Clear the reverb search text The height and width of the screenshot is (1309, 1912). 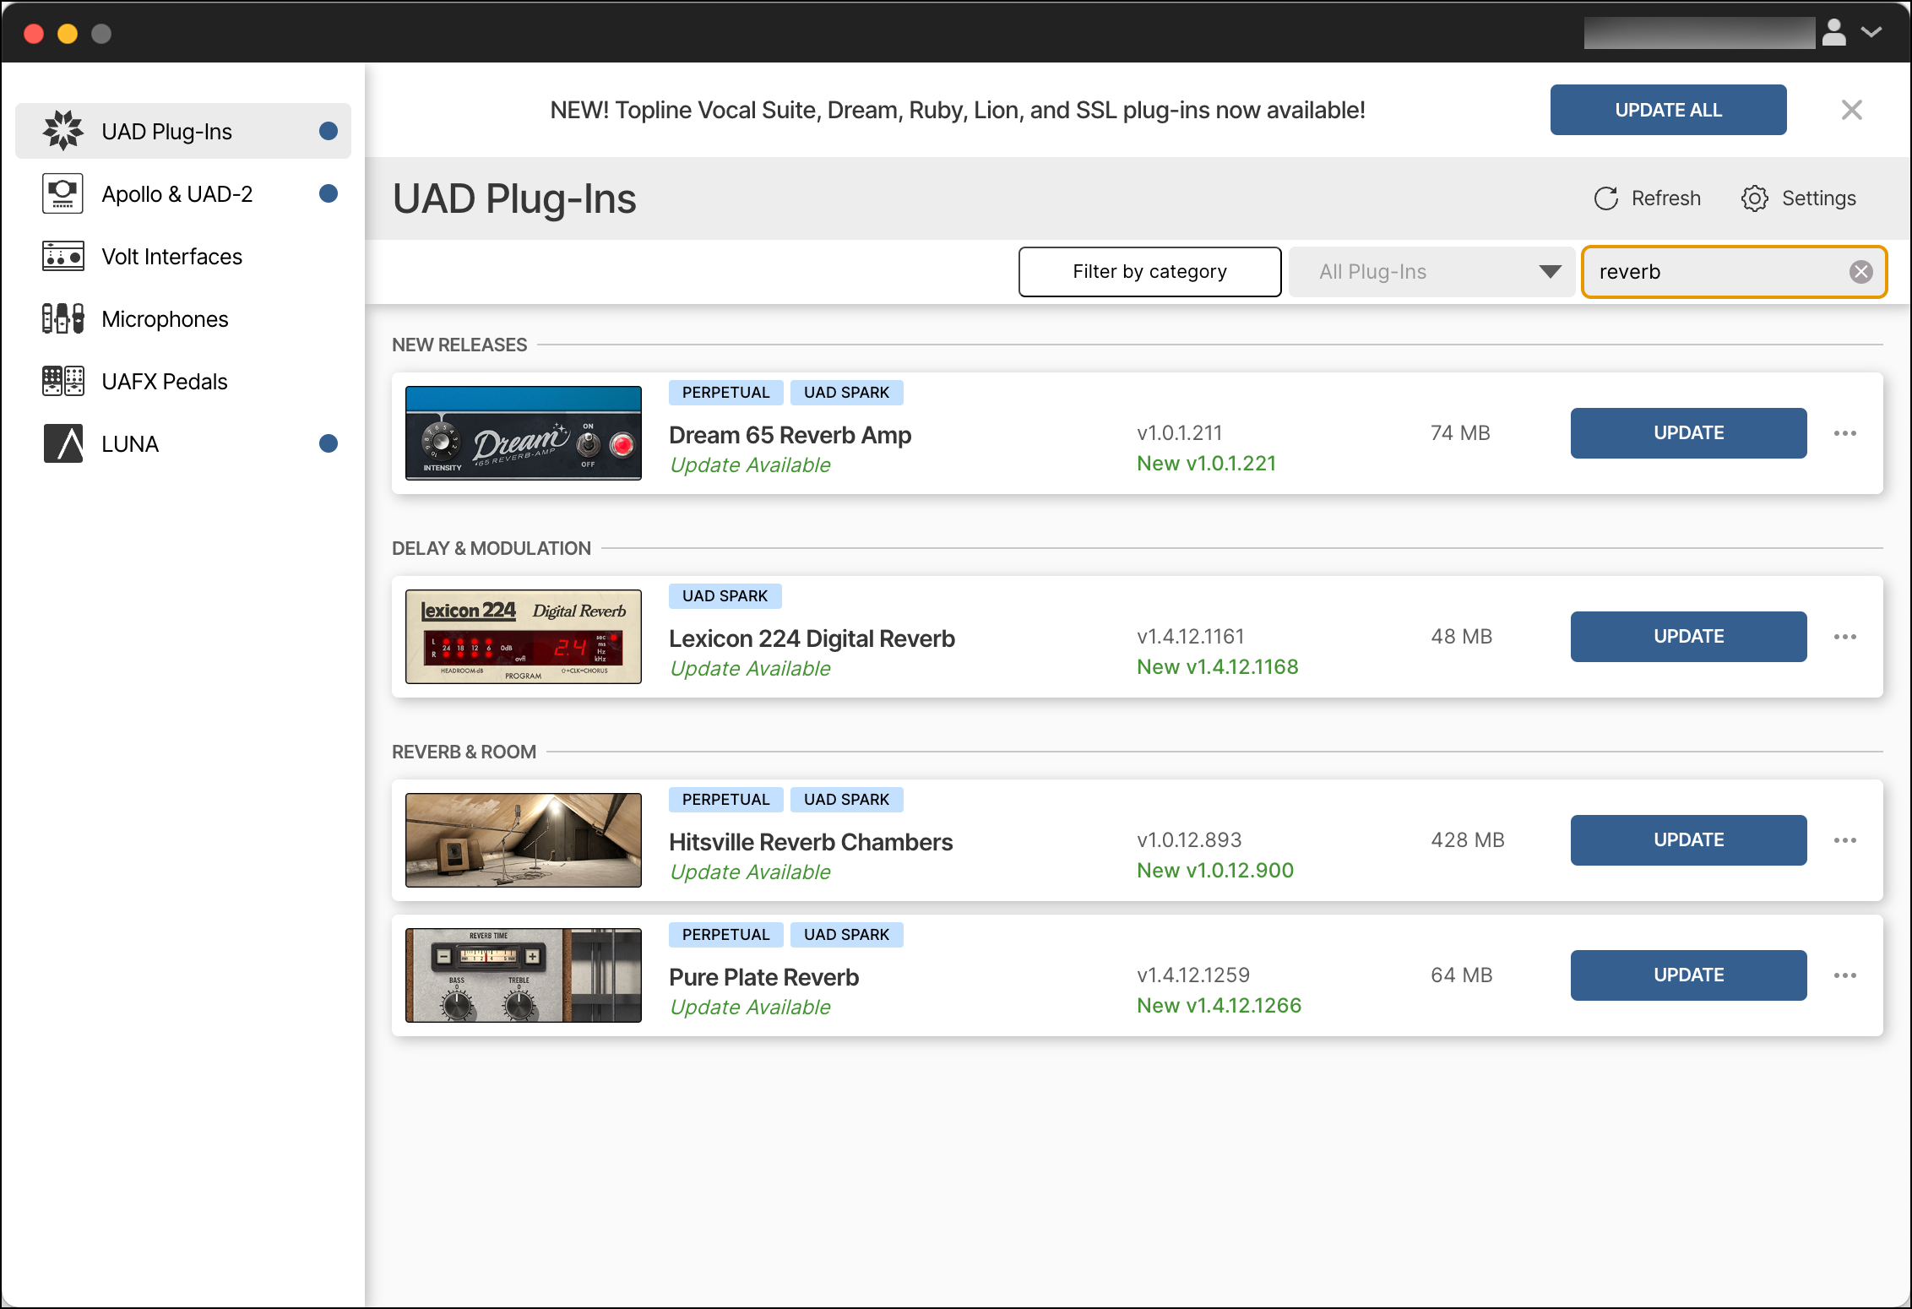(x=1860, y=271)
